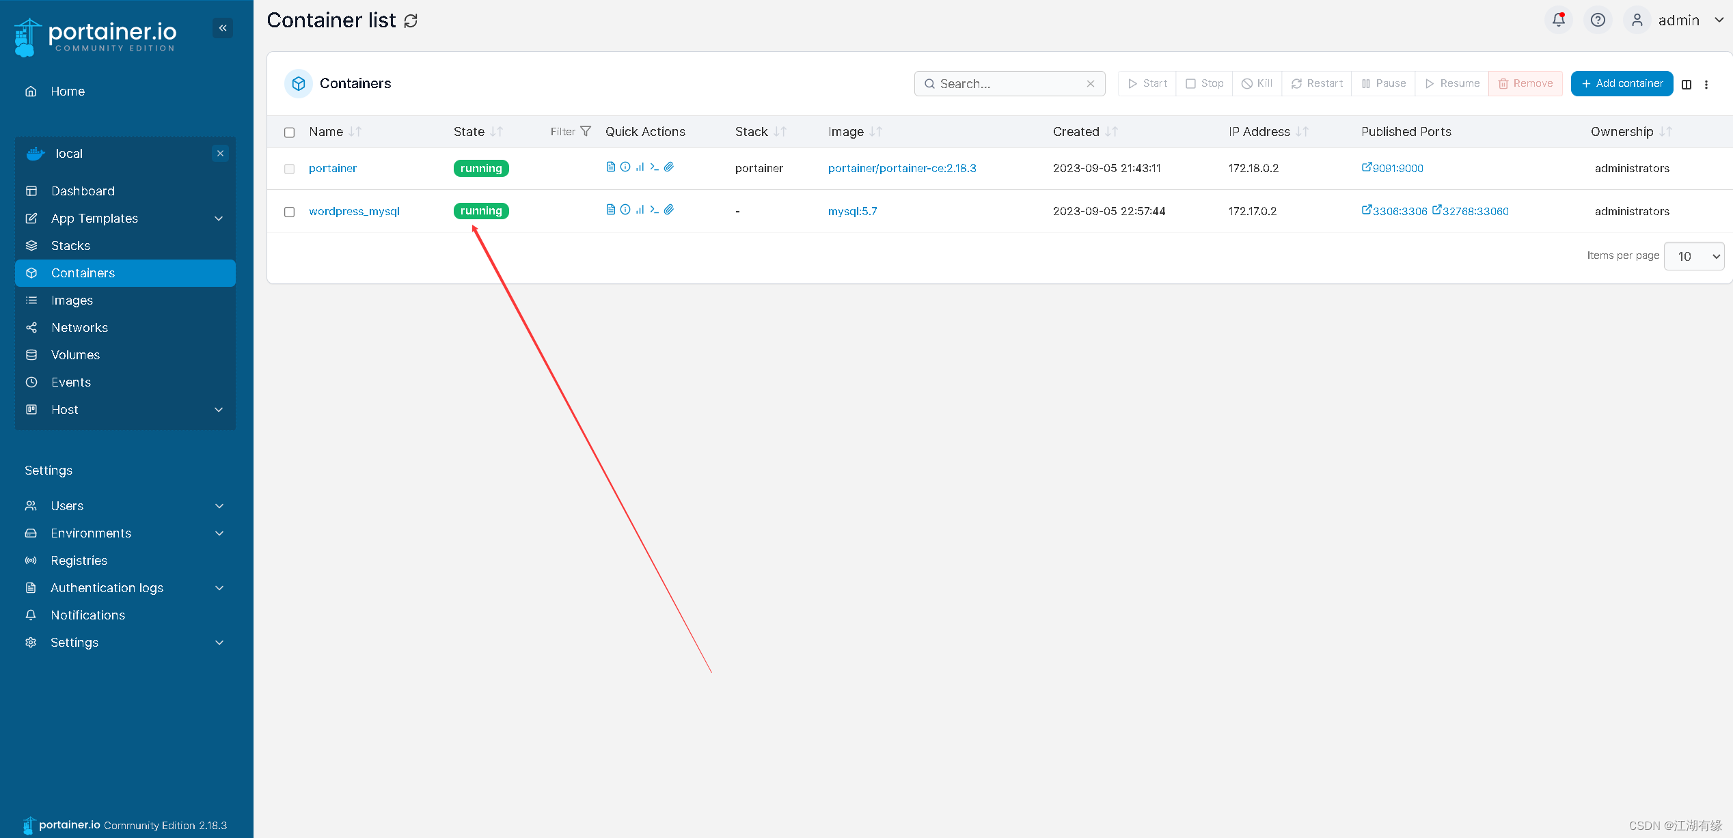
Task: Toggle checkbox for portainer container row
Action: point(290,168)
